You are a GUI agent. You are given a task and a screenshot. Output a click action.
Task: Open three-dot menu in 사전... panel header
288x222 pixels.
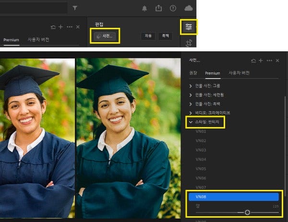point(269,60)
